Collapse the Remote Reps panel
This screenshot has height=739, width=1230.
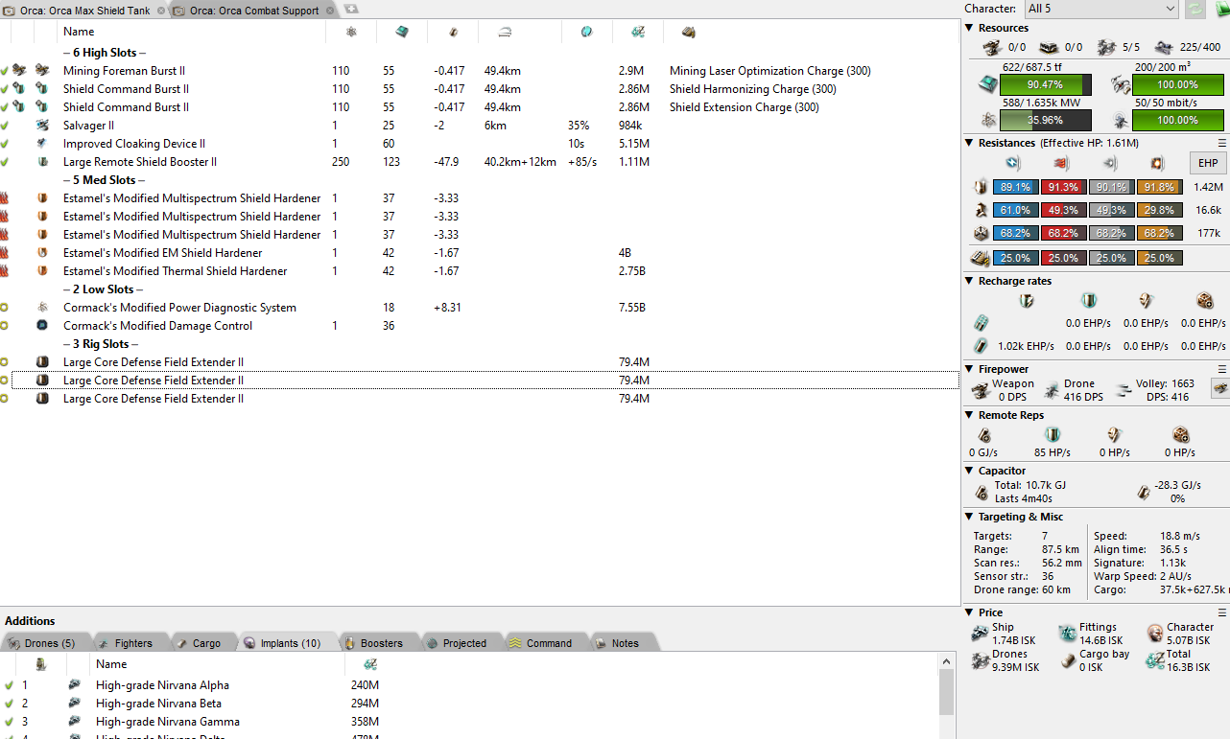pos(969,415)
